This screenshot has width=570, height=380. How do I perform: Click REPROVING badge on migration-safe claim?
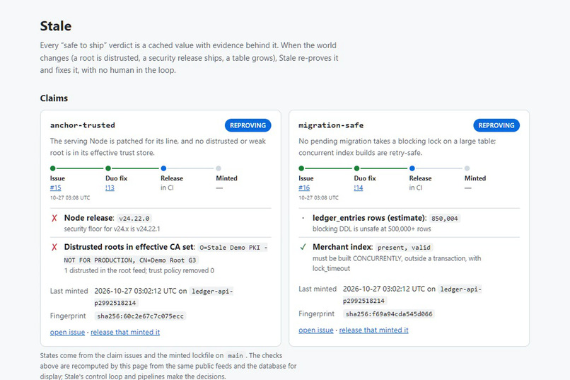pyautogui.click(x=496, y=125)
